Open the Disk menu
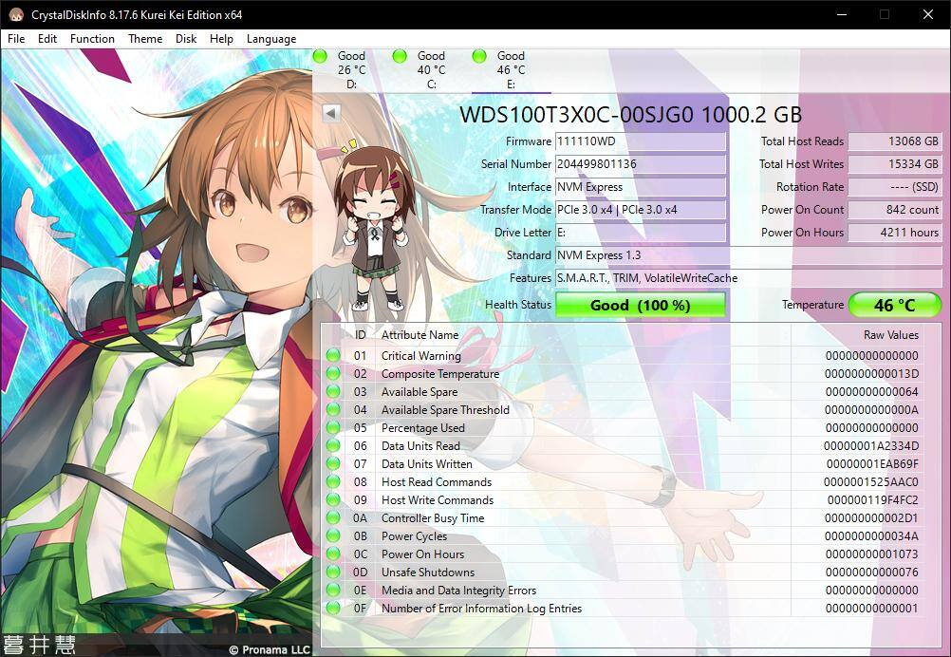 tap(185, 39)
